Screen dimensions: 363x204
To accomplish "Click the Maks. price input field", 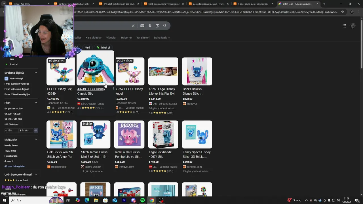I will pyautogui.click(x=26, y=130).
